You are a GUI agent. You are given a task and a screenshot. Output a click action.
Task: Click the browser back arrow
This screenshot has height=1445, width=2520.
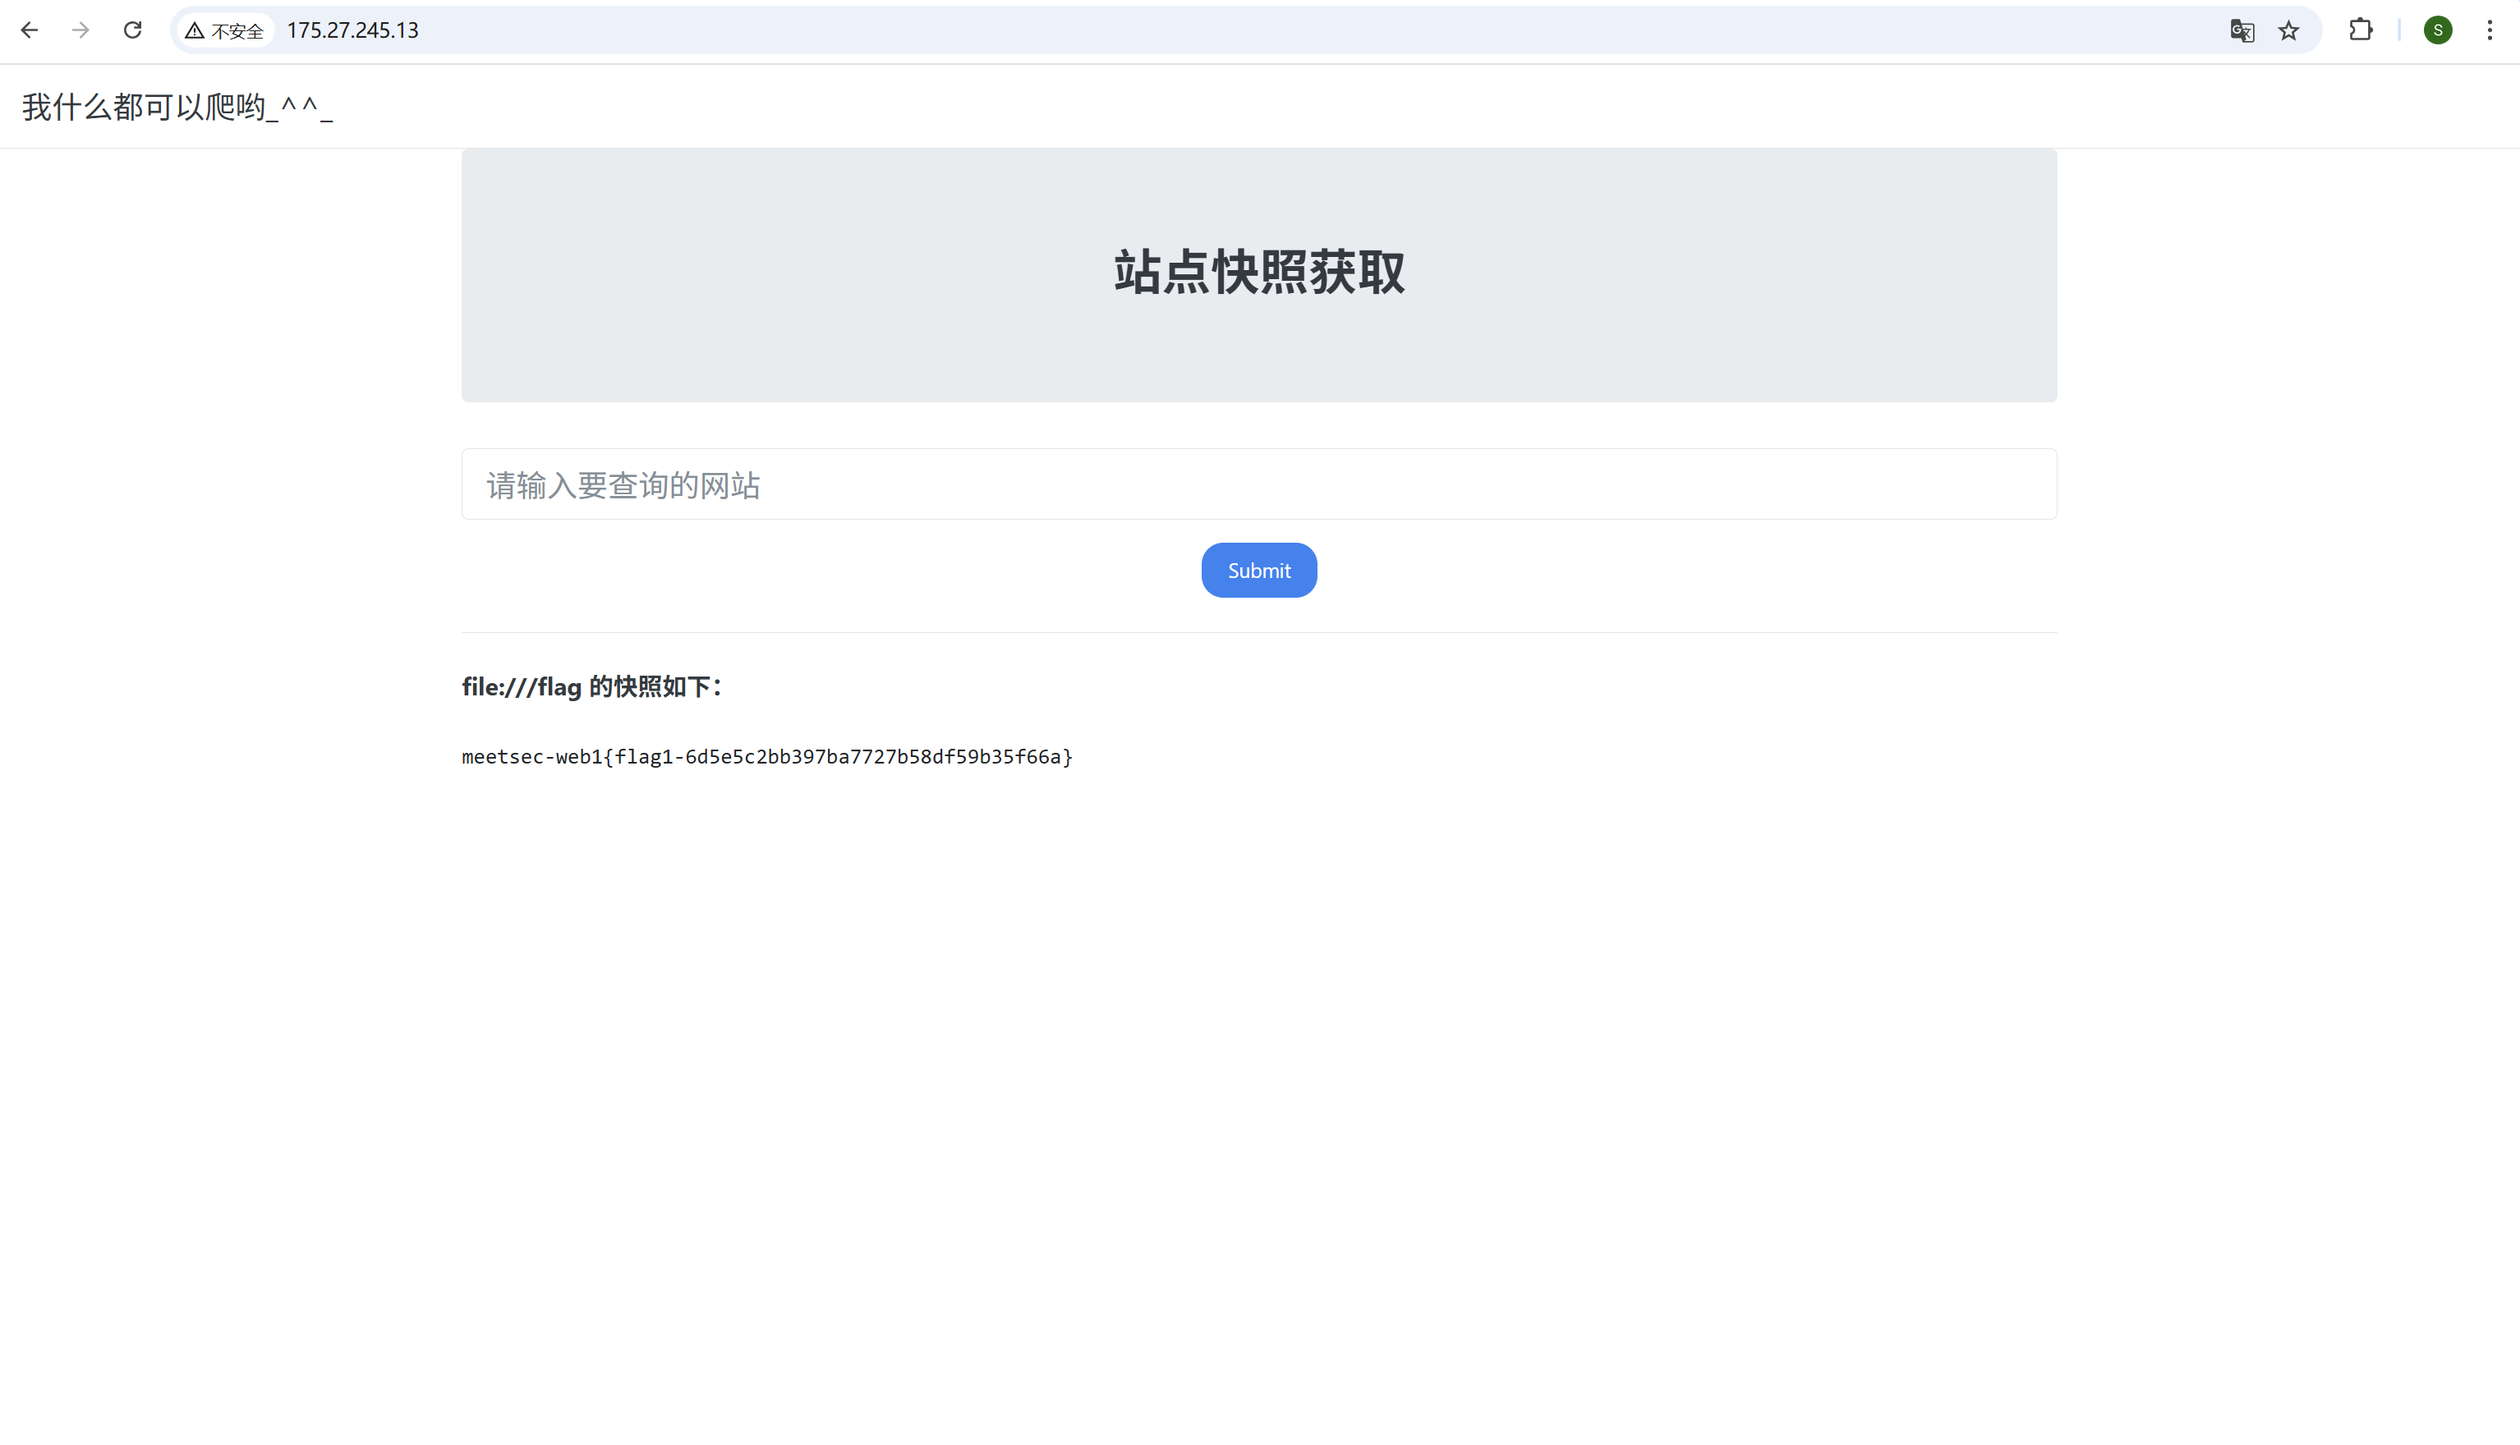[30, 30]
